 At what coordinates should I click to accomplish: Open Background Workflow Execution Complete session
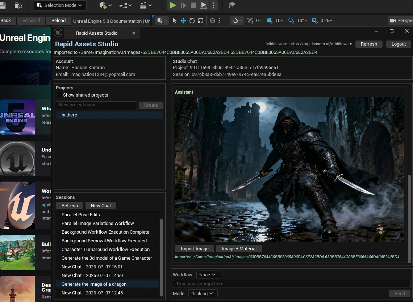click(108, 232)
